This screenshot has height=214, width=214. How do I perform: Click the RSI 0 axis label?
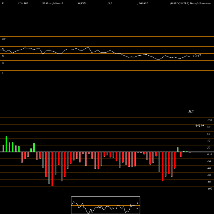2,73
